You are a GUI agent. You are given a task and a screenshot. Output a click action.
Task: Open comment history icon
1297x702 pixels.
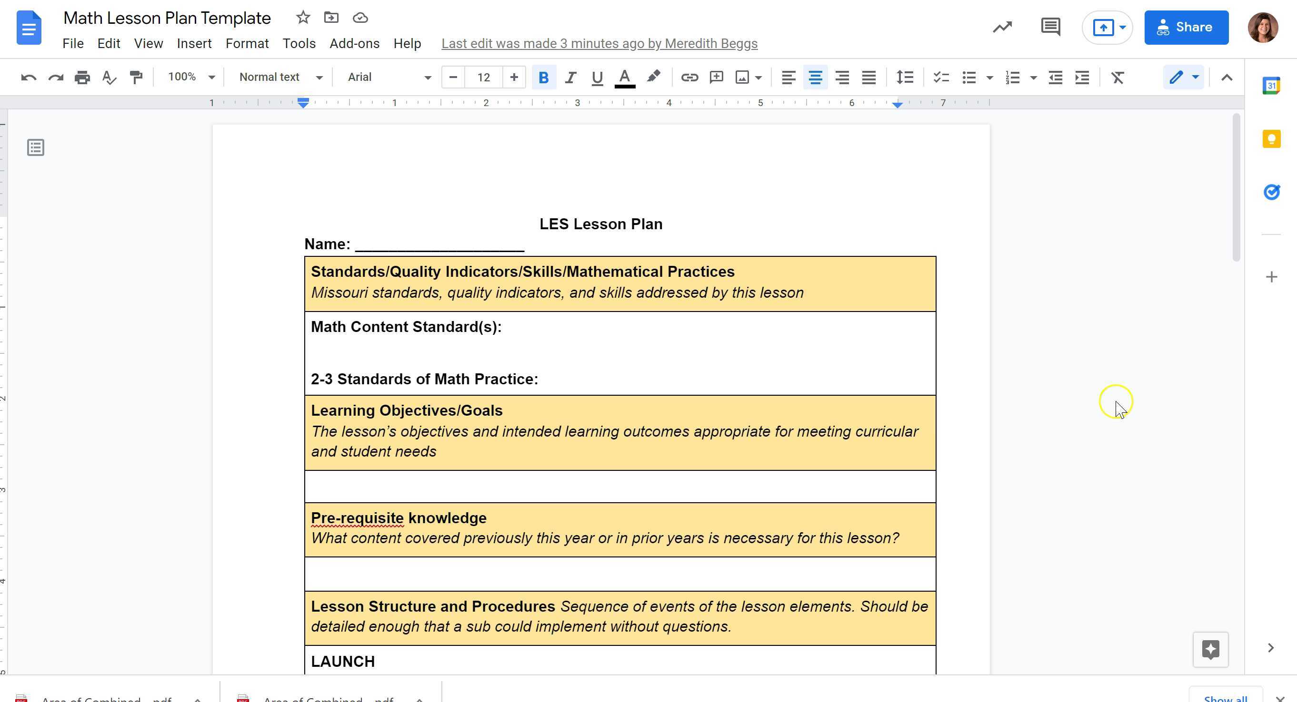pyautogui.click(x=1050, y=27)
